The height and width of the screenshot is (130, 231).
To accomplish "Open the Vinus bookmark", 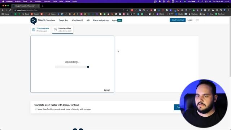I will [210, 14].
